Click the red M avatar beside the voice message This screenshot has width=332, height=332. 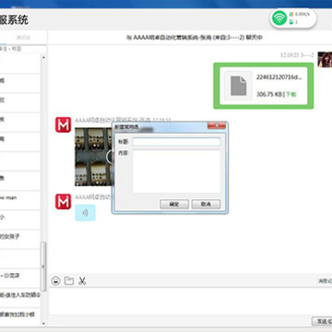point(63,202)
